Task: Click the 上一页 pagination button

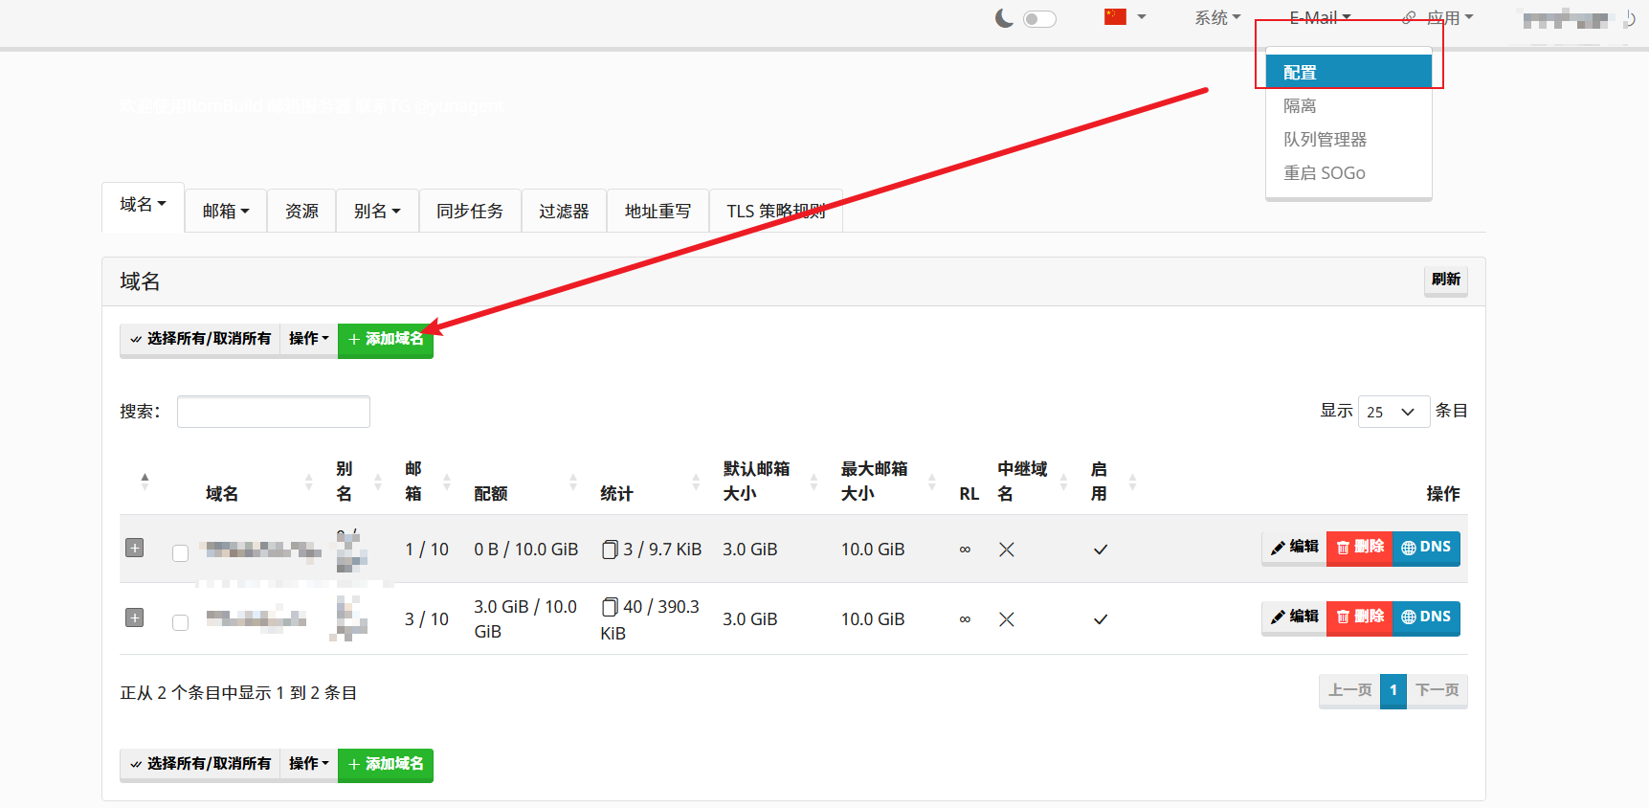Action: click(x=1349, y=690)
